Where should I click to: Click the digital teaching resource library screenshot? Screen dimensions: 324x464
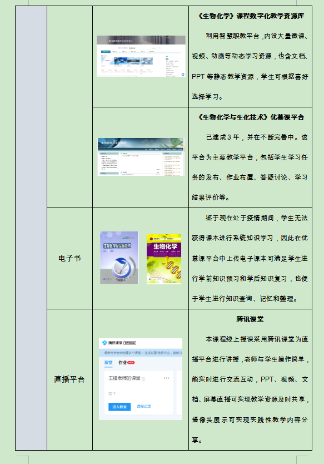[x=141, y=56]
